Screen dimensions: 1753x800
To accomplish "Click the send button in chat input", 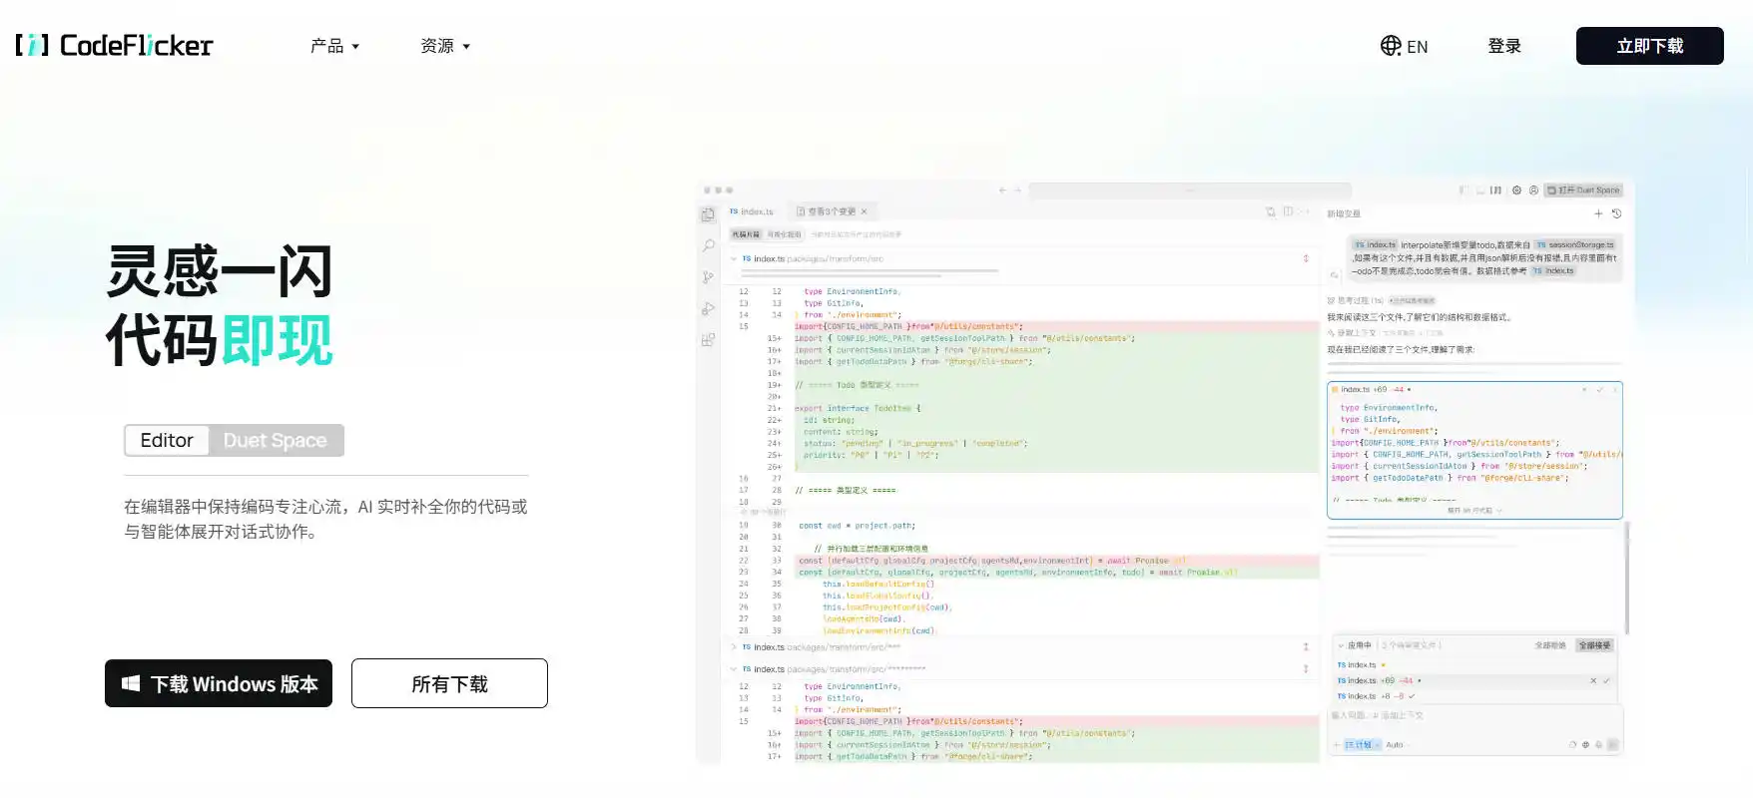I will click(1612, 744).
